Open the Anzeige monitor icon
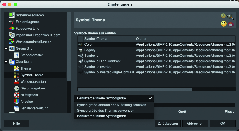 (17, 101)
